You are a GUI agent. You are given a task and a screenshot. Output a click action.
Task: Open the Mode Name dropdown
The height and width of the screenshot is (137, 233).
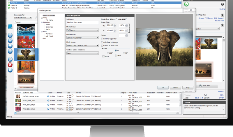click(82, 45)
